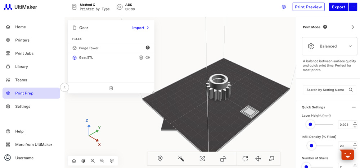Select the magic wand auto tool

pyautogui.click(x=181, y=158)
